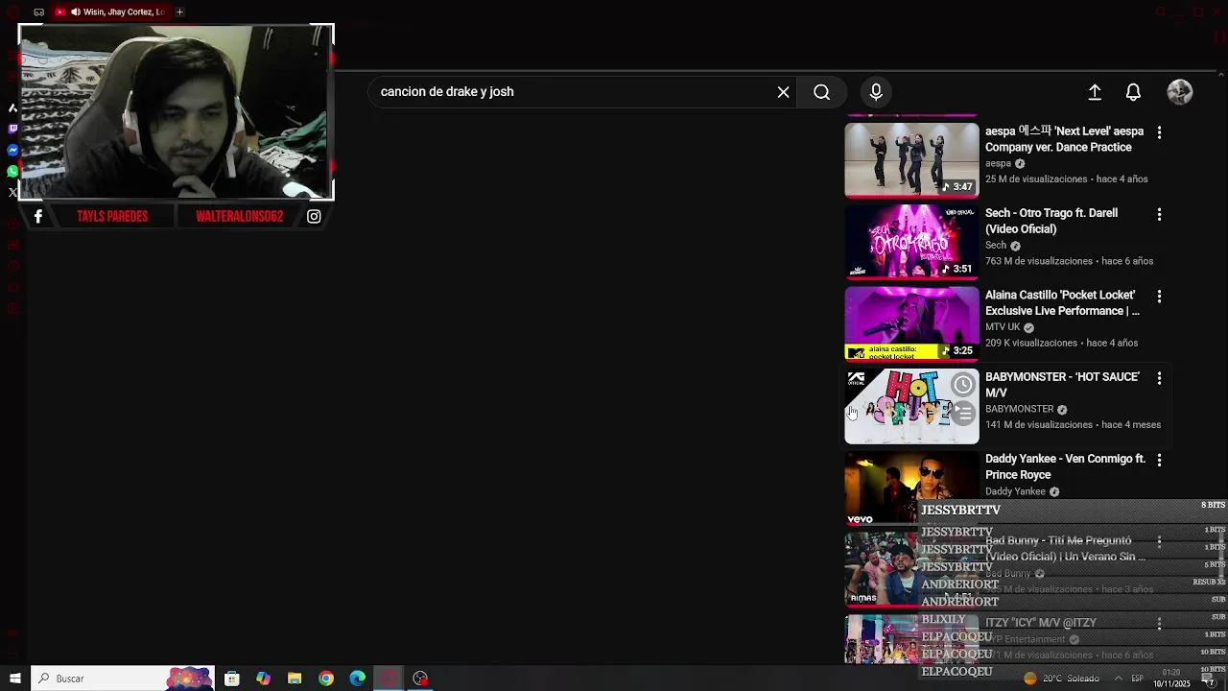Open video title "aespa 'Next Level' Dance Practice"

pyautogui.click(x=1064, y=139)
